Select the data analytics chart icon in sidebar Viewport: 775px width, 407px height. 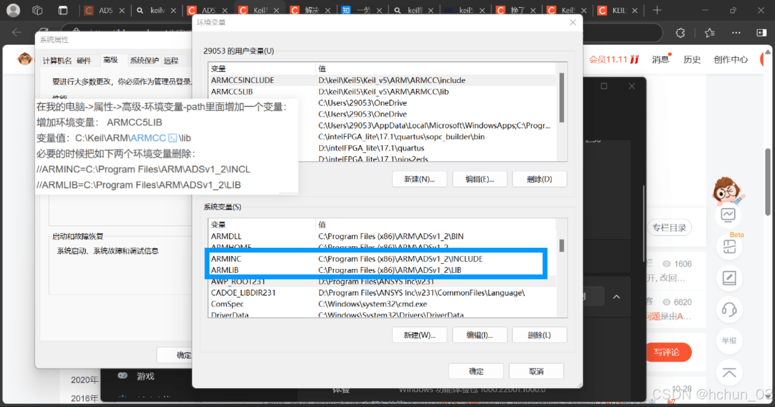coord(729,215)
